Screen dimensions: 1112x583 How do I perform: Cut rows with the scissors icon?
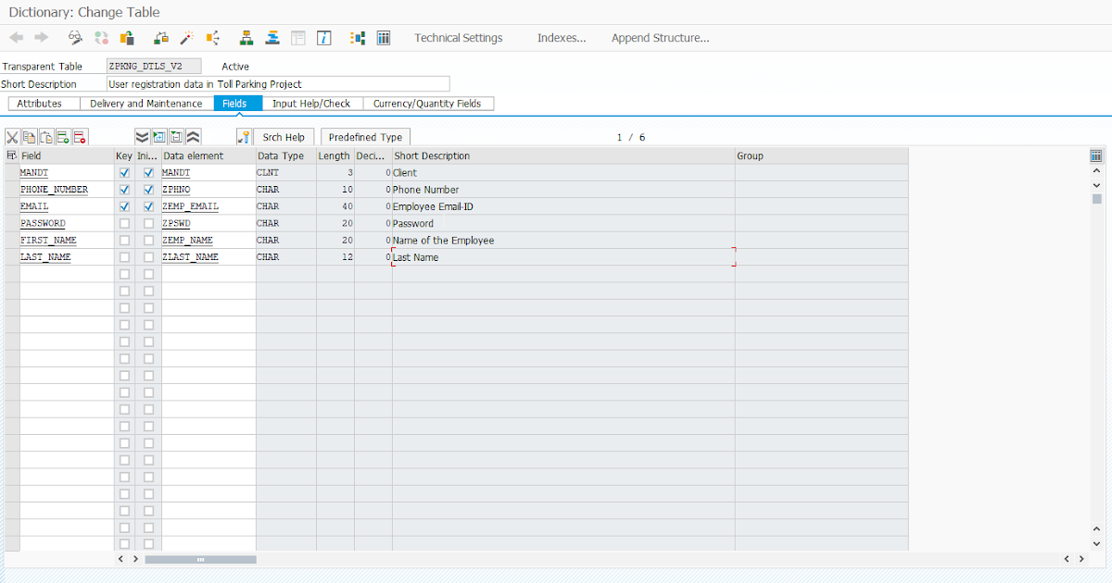pos(13,136)
